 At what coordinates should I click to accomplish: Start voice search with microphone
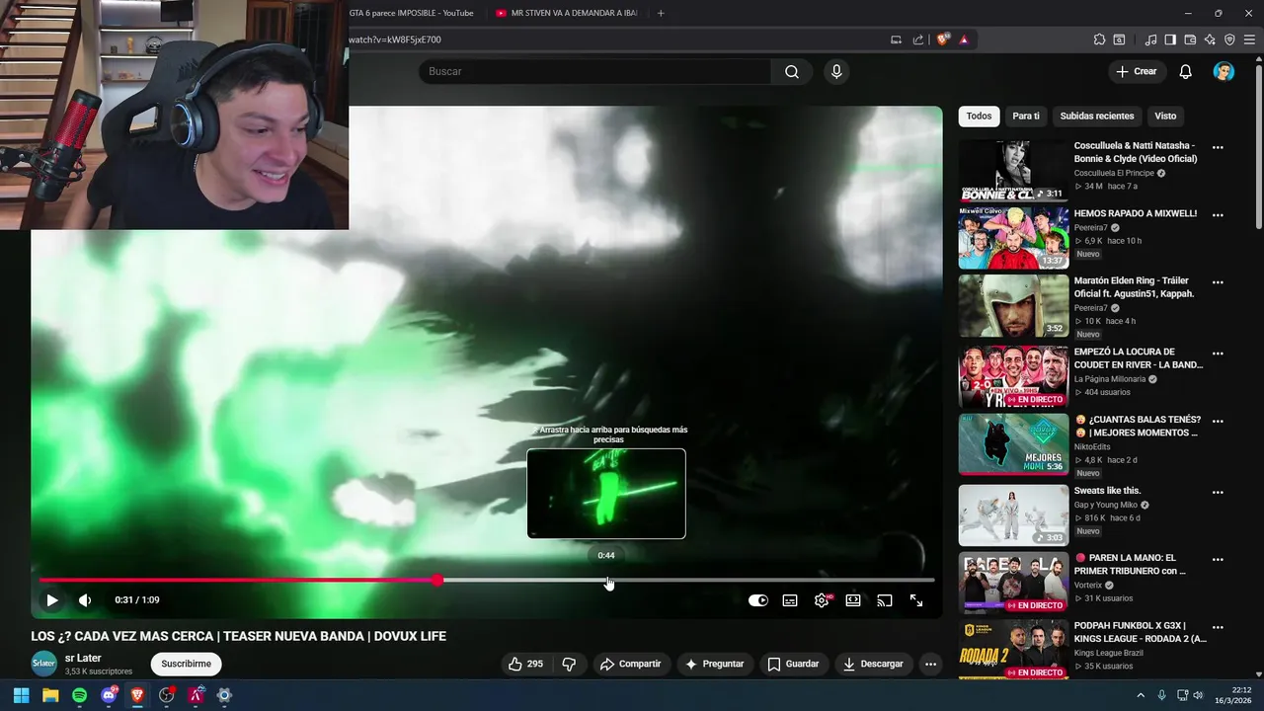click(x=836, y=71)
